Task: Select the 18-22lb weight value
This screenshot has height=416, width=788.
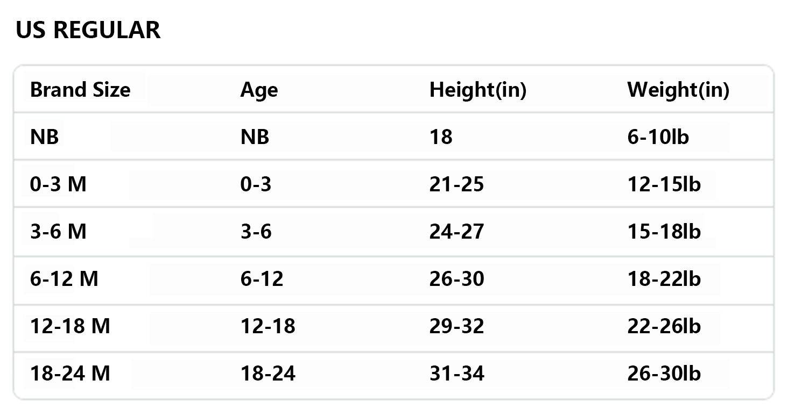Action: tap(664, 279)
